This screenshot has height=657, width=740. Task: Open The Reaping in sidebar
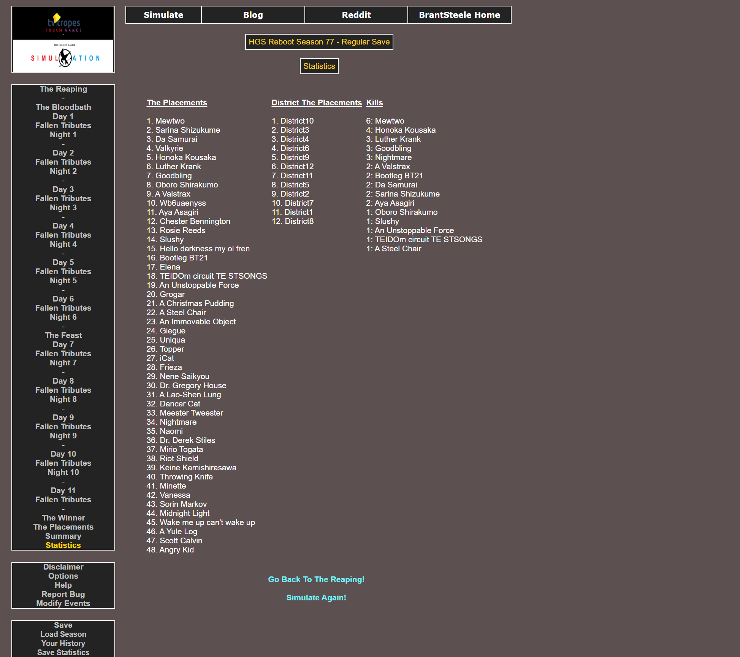[63, 89]
